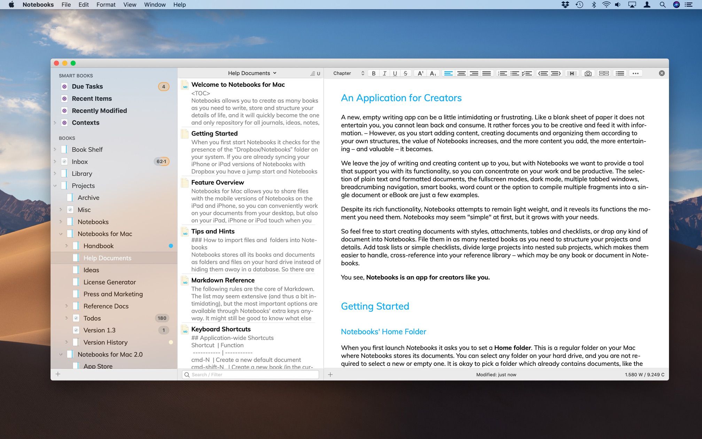Expand the Reference Docs book
The width and height of the screenshot is (702, 439).
coord(67,306)
